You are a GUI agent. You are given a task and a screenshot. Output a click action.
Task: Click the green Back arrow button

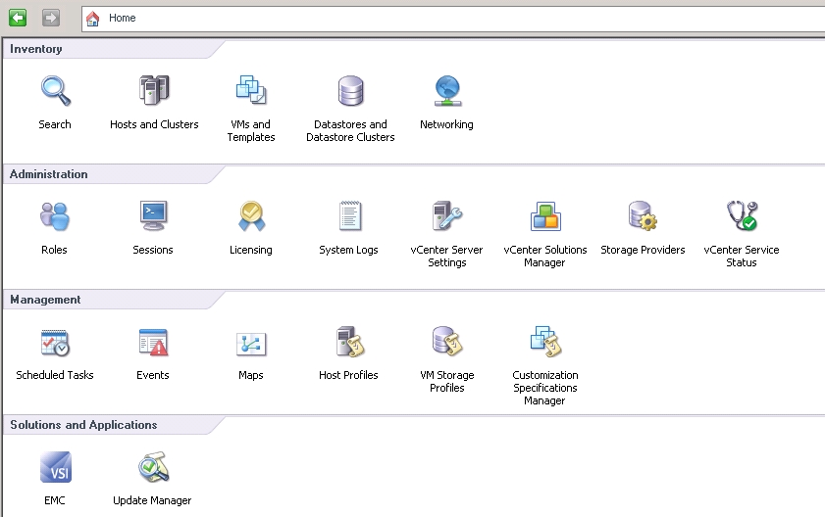(x=18, y=18)
